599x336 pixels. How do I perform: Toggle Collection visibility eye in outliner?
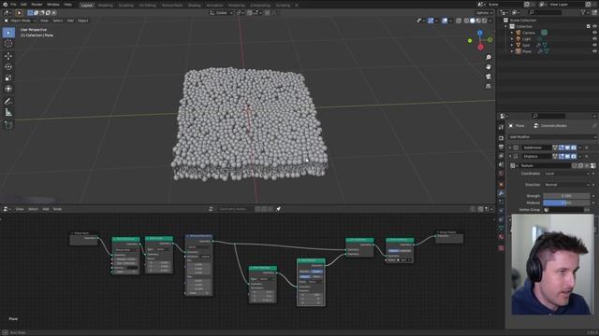tap(594, 26)
